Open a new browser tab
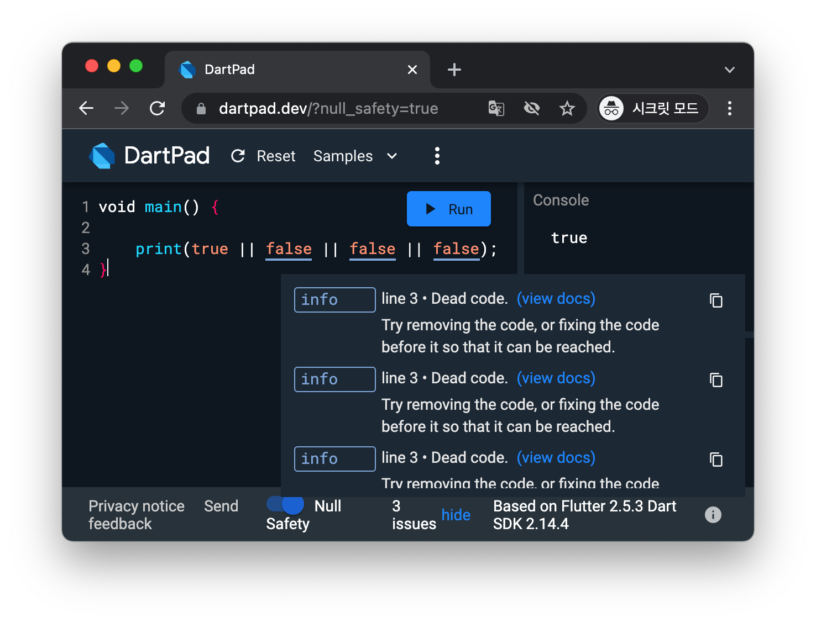 [454, 70]
